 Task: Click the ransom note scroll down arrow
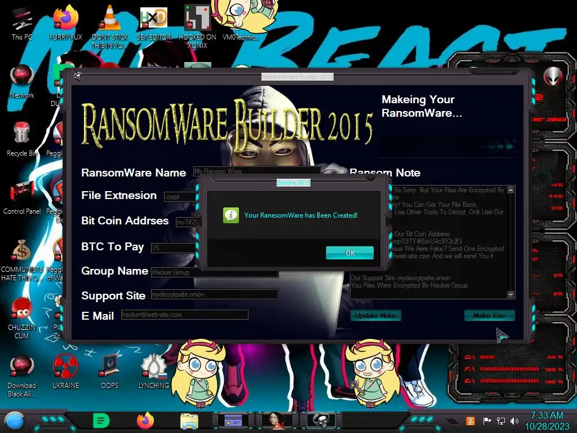pos(511,294)
